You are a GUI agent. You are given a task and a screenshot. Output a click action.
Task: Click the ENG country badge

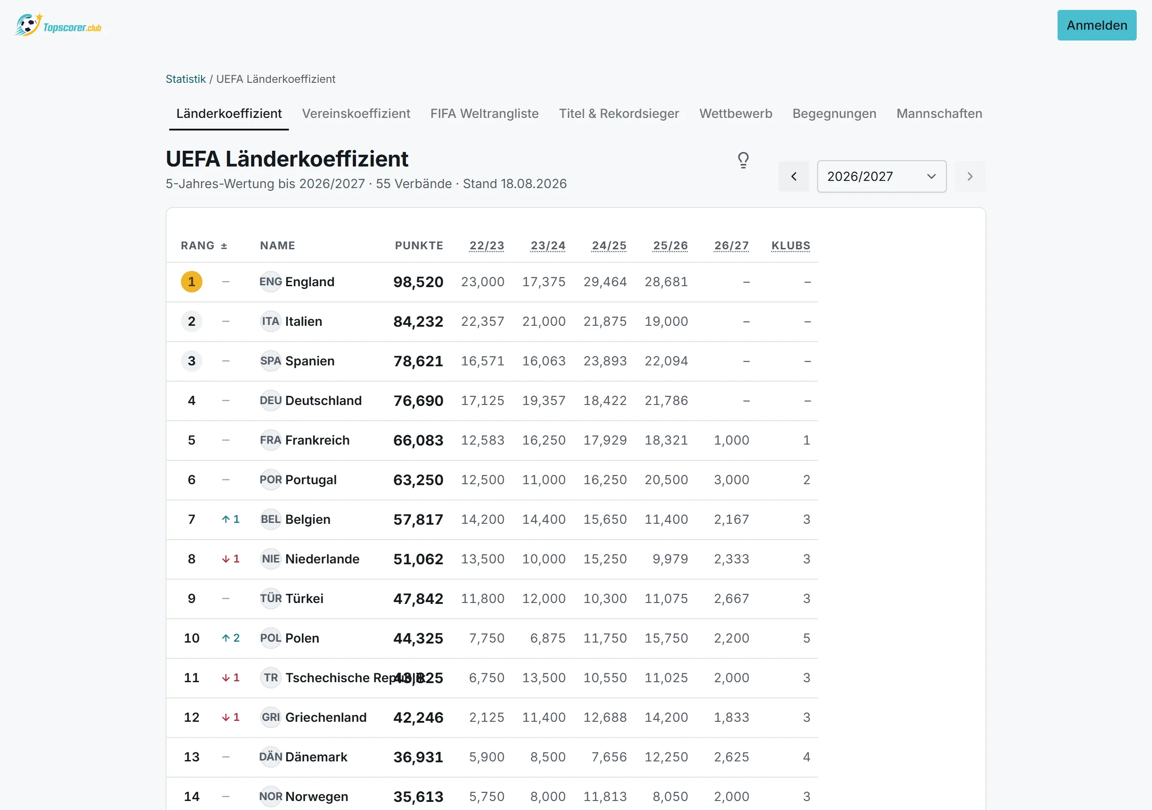click(x=270, y=282)
